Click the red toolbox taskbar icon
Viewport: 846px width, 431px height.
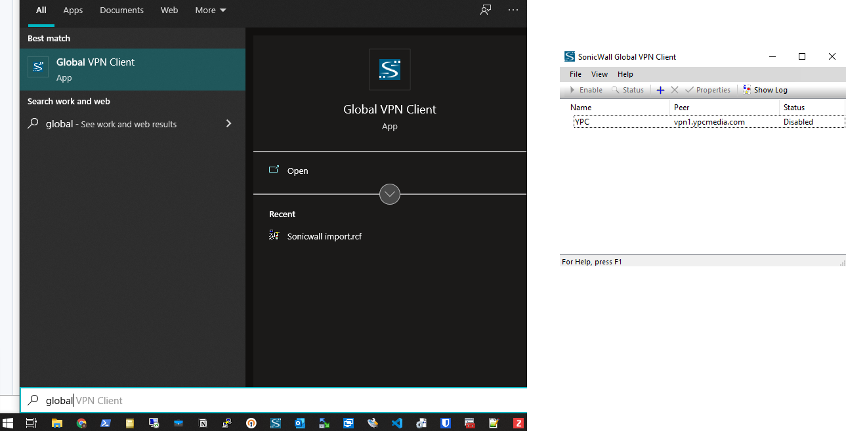tap(470, 423)
